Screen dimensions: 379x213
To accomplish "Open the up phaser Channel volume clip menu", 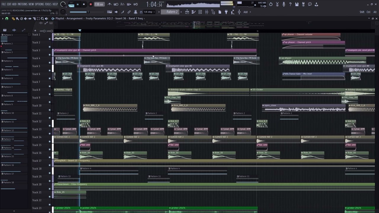I will (283, 35).
